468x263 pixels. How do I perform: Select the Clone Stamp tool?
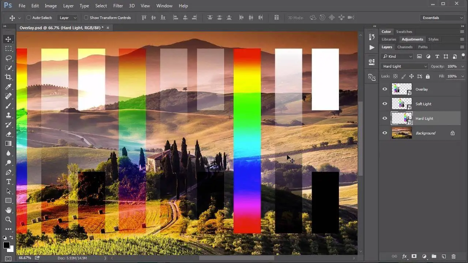click(x=8, y=115)
